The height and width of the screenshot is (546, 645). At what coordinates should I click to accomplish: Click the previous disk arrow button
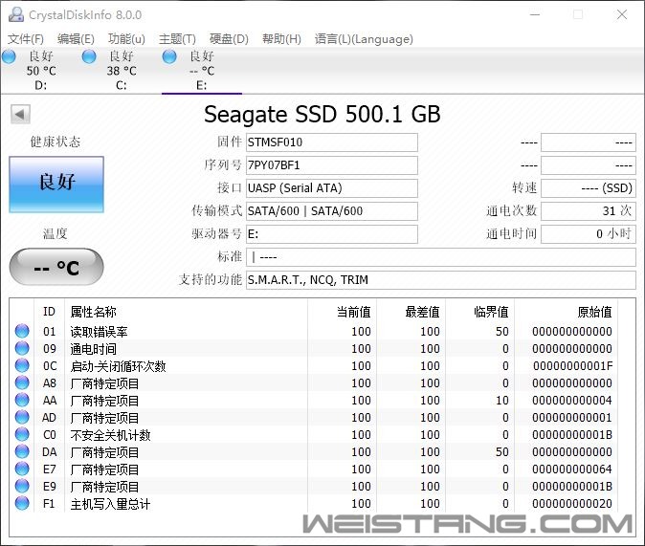[20, 114]
